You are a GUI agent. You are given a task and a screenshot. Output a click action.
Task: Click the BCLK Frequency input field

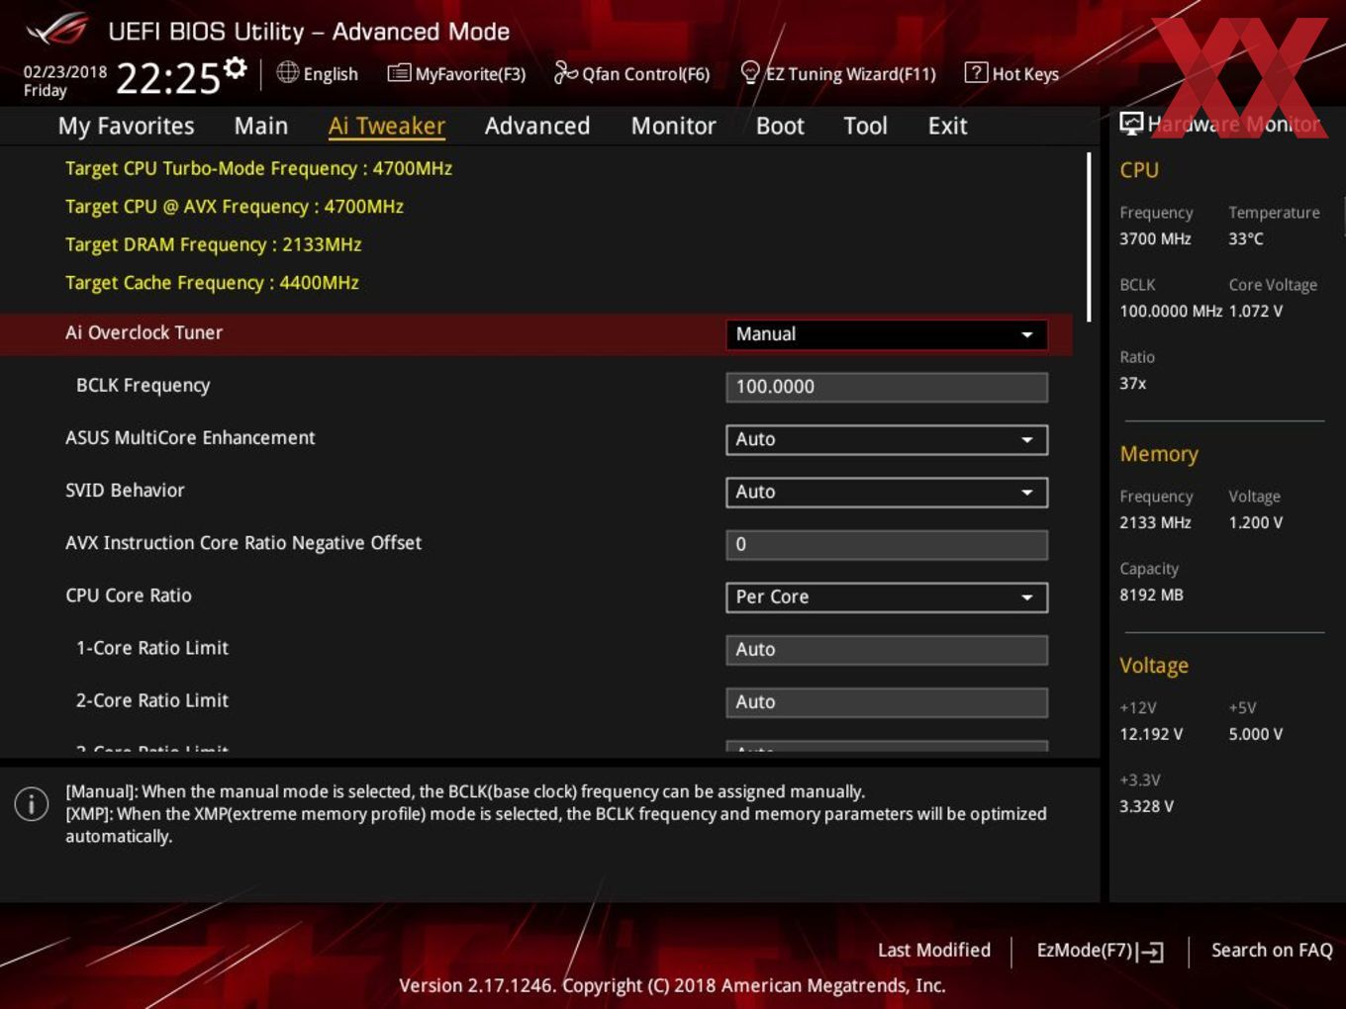(x=886, y=387)
